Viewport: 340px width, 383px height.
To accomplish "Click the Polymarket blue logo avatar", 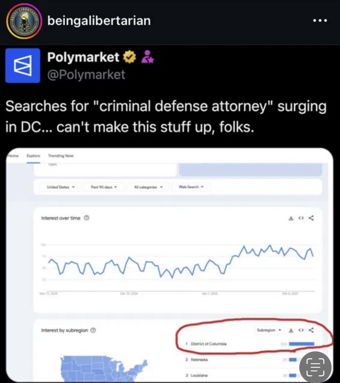I will pos(23,66).
